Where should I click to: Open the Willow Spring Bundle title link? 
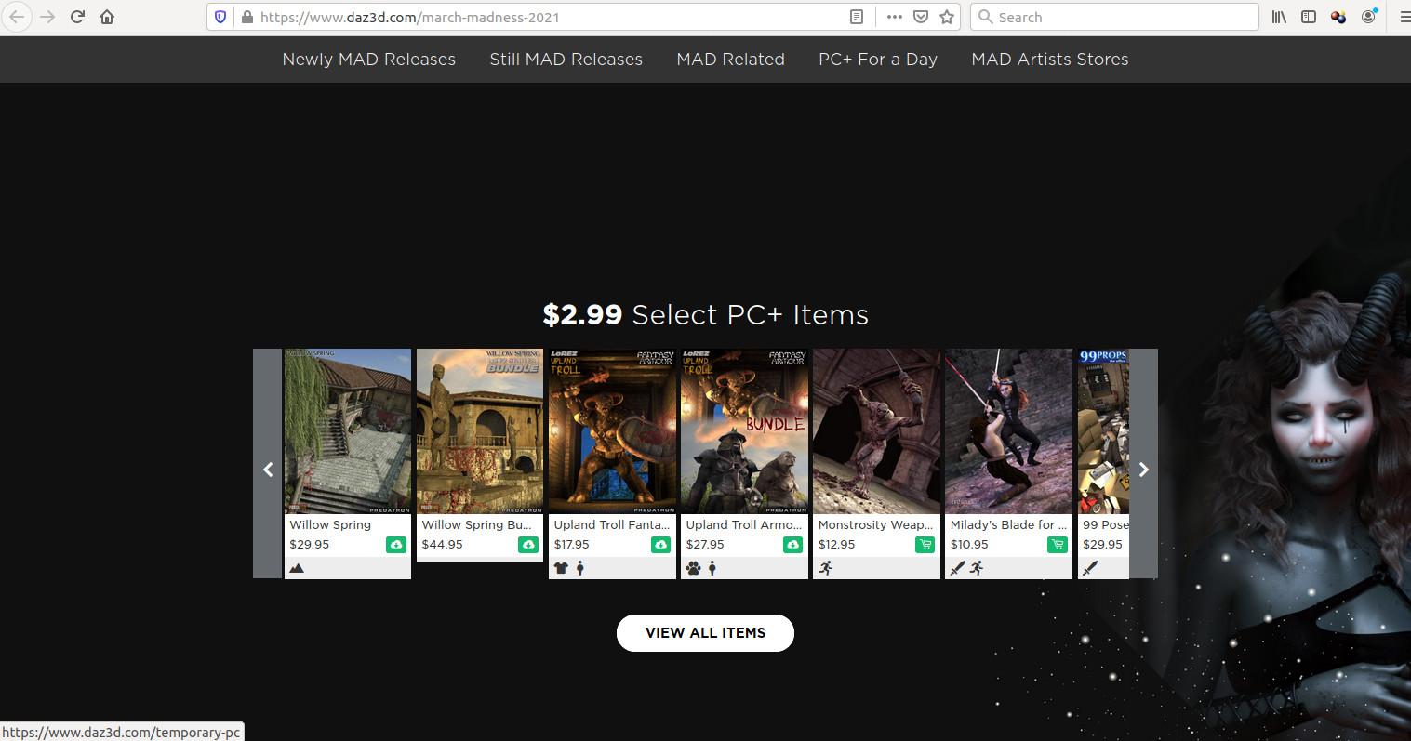[477, 524]
